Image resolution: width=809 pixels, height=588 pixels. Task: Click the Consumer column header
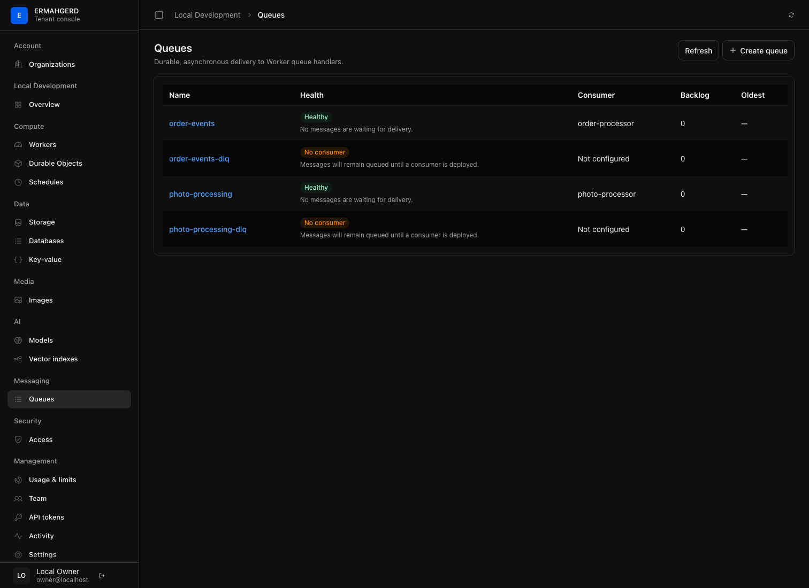(x=596, y=95)
